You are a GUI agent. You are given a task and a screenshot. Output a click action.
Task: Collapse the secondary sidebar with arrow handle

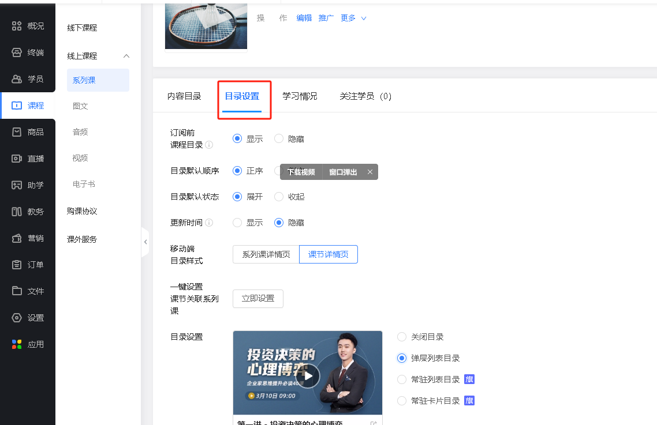145,242
